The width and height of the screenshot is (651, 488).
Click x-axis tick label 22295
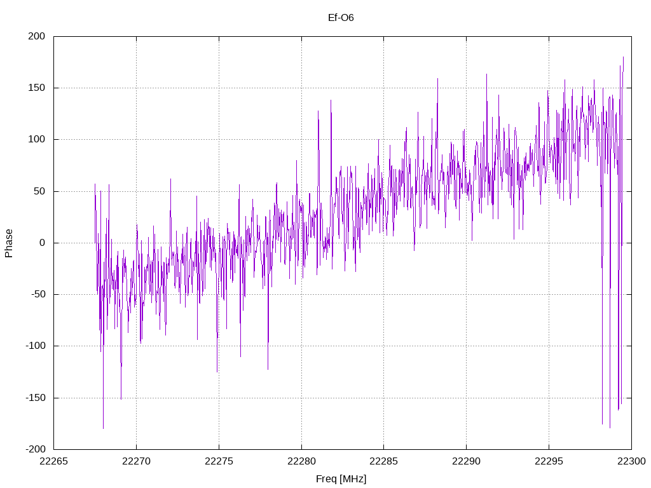(549, 461)
